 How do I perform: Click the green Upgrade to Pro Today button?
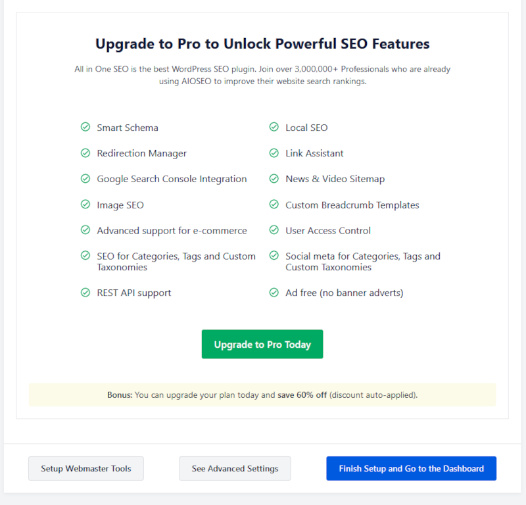262,345
